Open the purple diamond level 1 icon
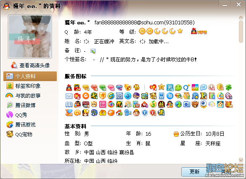 (119, 87)
